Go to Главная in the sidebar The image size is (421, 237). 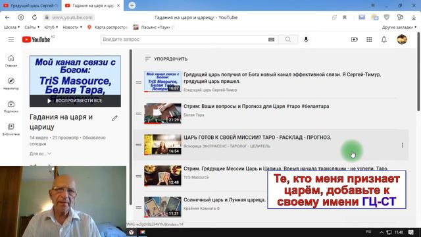pyautogui.click(x=11, y=61)
